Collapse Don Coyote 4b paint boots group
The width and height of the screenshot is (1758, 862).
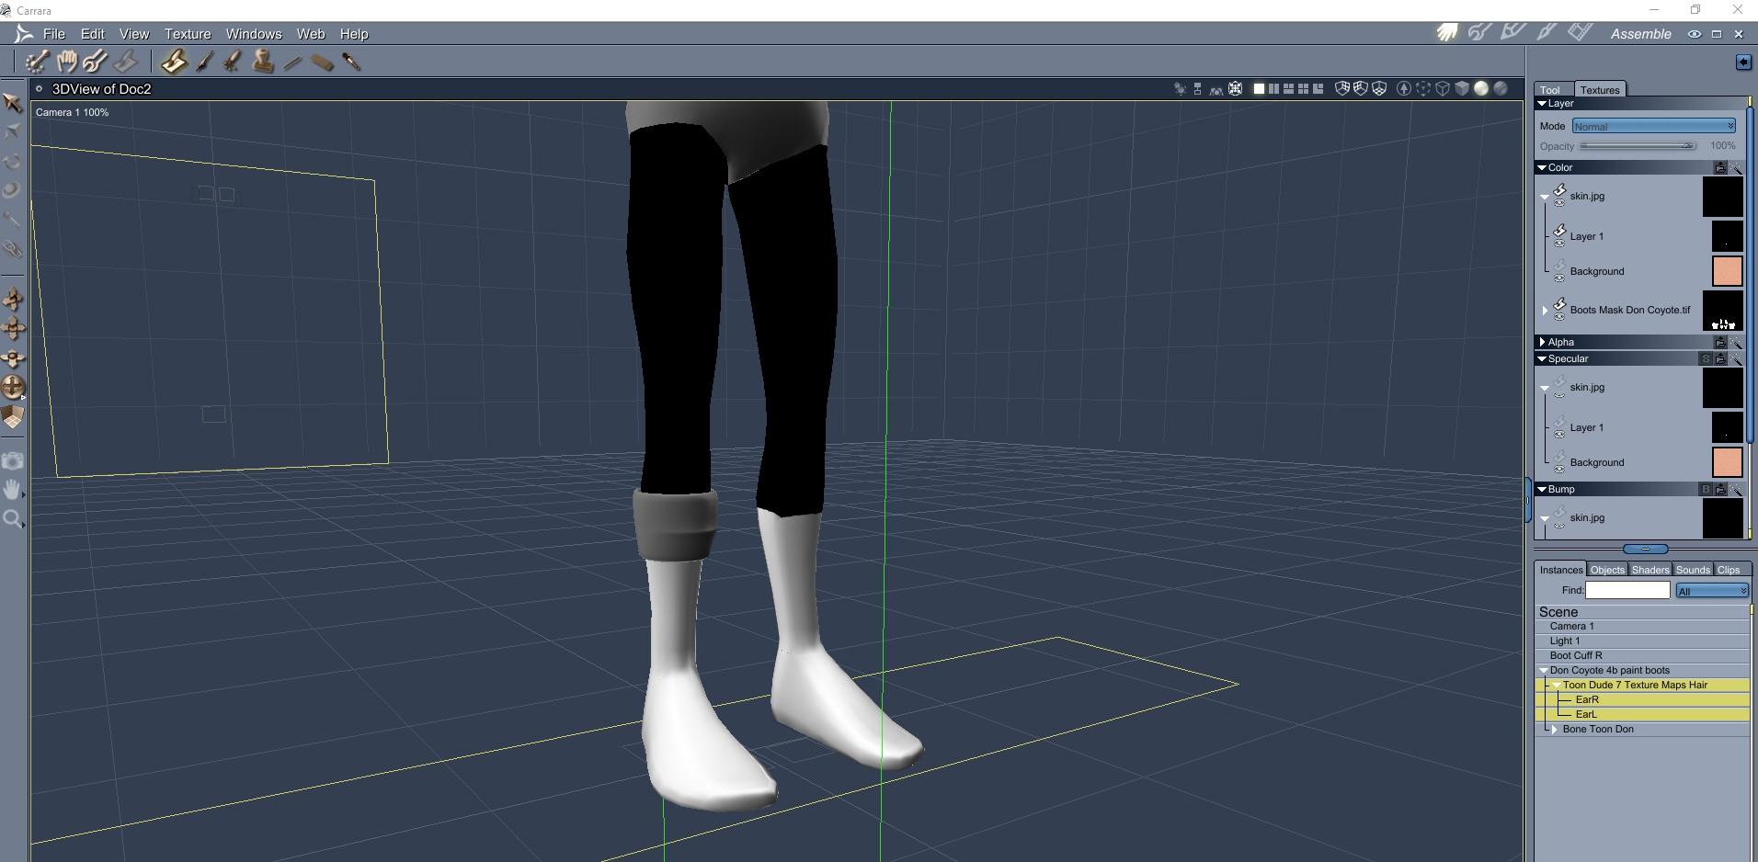click(x=1543, y=671)
